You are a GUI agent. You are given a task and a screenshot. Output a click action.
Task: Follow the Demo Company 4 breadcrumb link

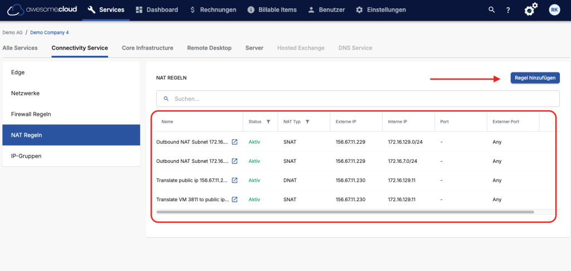tap(50, 33)
